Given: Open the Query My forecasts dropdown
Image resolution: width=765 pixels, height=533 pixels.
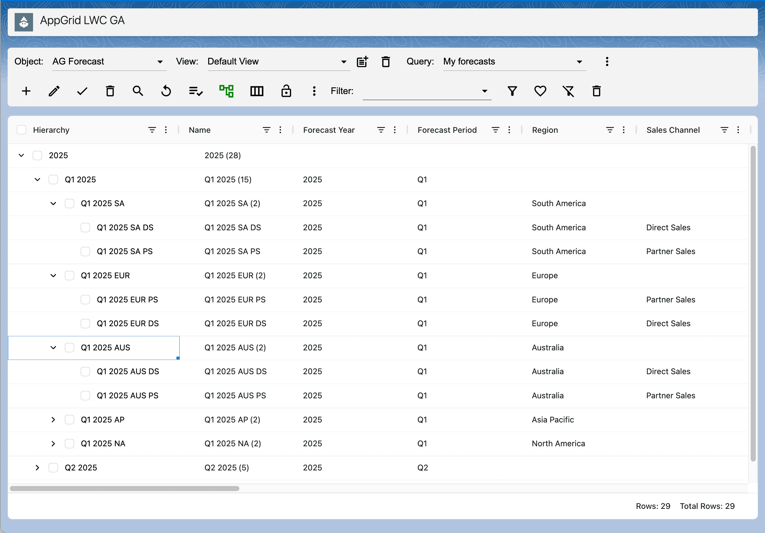Looking at the screenshot, I should 514,62.
